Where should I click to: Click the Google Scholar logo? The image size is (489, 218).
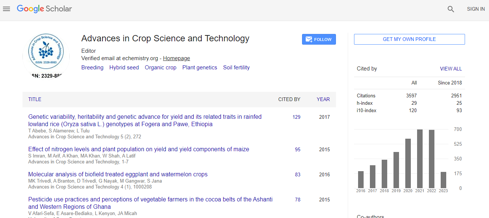pos(44,9)
